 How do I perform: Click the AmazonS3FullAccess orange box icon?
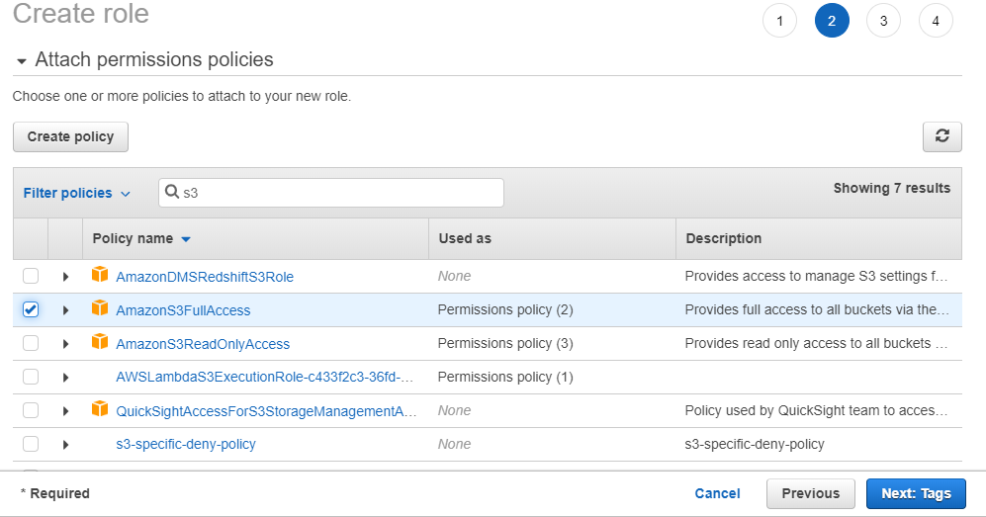pyautogui.click(x=100, y=307)
